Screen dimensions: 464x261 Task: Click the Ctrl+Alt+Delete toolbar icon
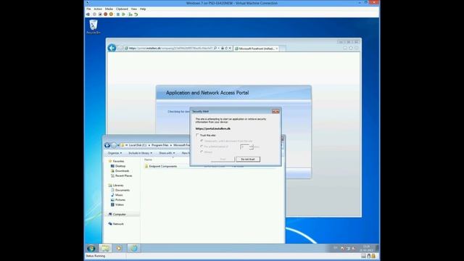pos(88,14)
